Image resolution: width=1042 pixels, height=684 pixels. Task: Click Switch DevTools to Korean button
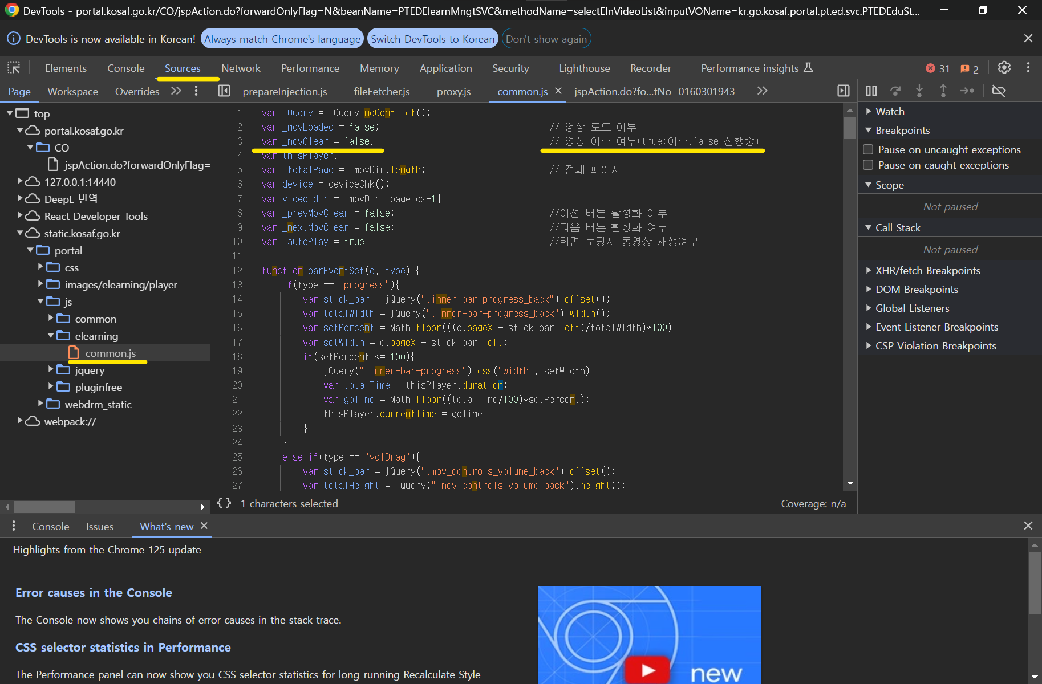tap(432, 39)
